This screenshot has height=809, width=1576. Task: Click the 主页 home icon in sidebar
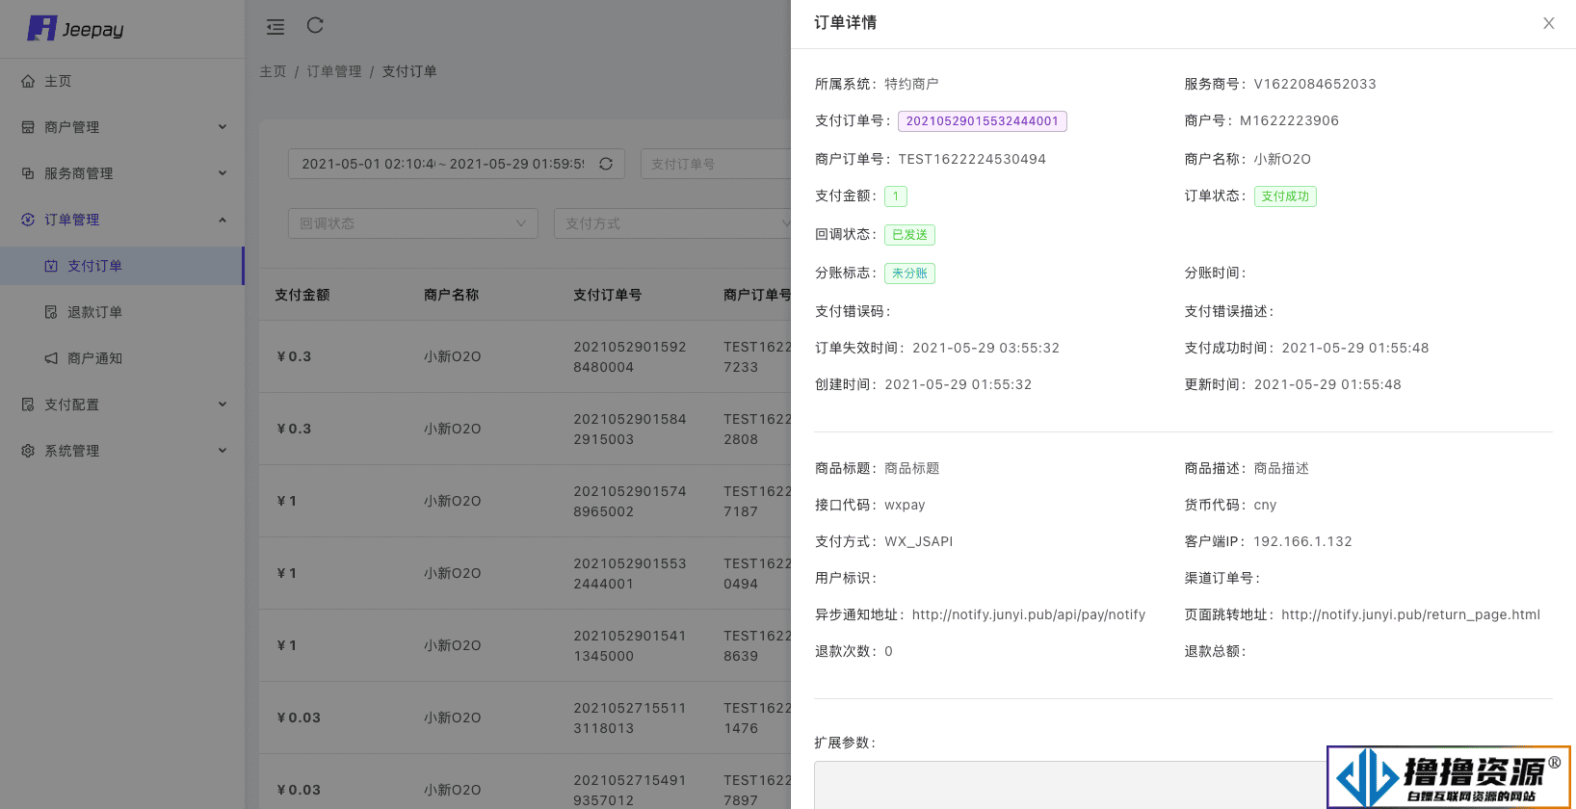point(28,81)
